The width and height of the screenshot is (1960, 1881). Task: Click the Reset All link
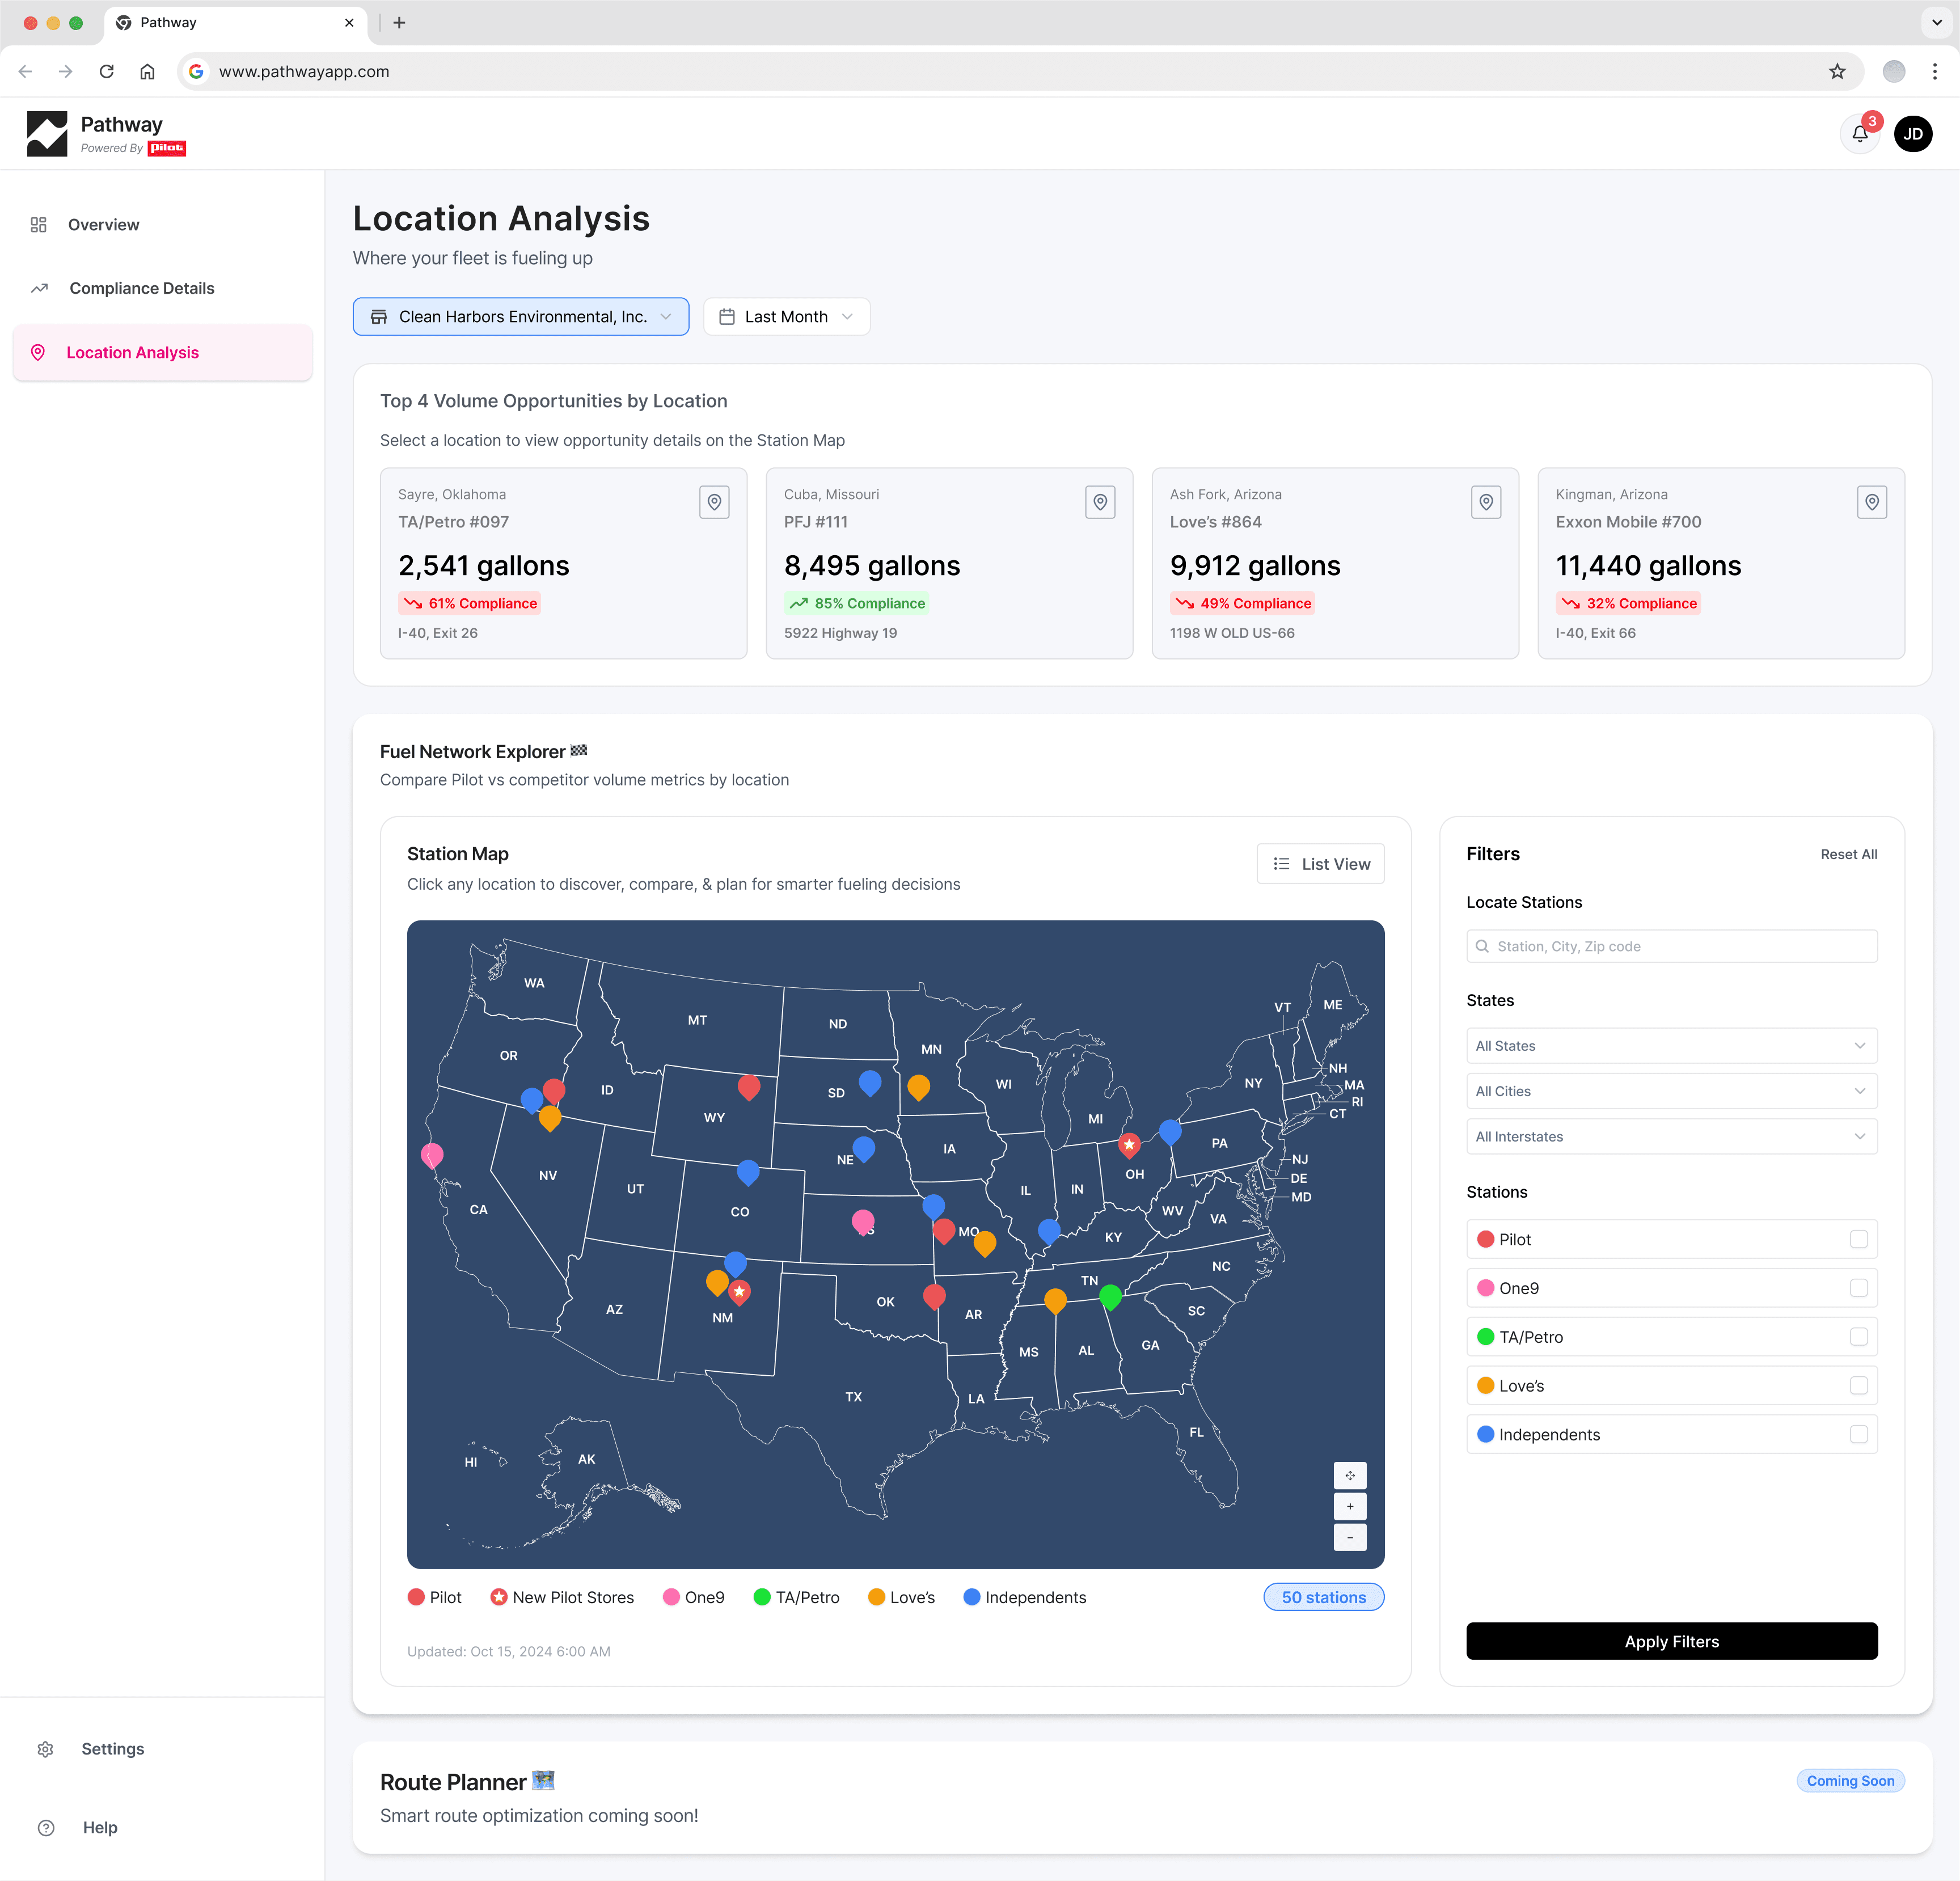(x=1848, y=854)
